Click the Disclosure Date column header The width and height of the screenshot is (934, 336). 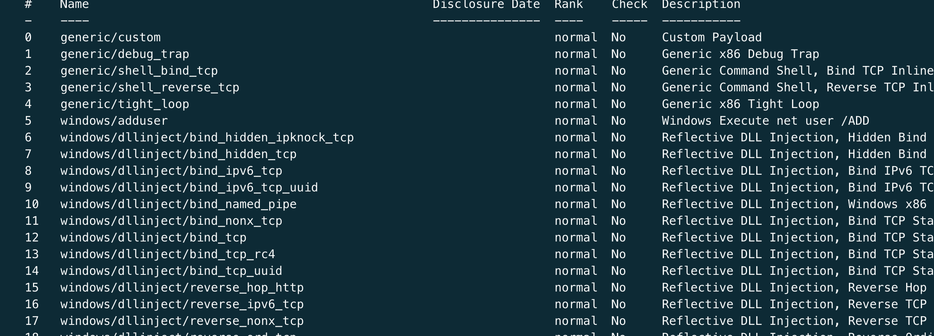[486, 5]
